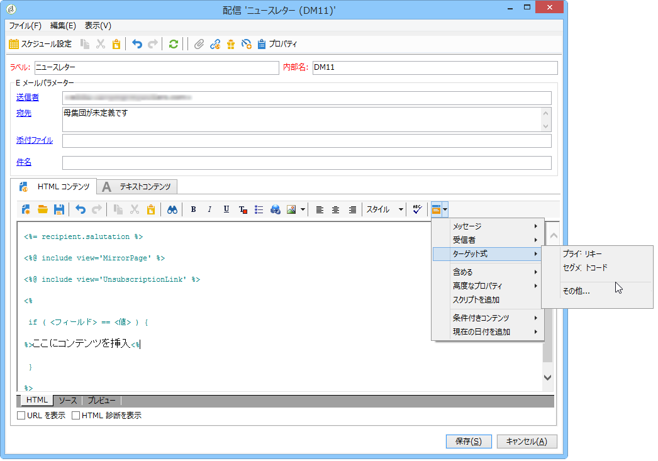Open personalization icon dropdown arrow
The width and height of the screenshot is (658, 461).
click(x=445, y=209)
